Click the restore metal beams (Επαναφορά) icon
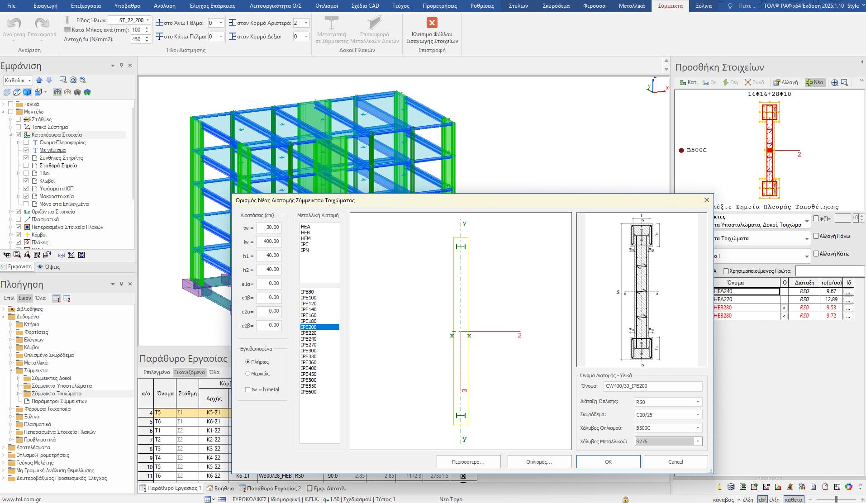This screenshot has width=866, height=503. tap(374, 23)
